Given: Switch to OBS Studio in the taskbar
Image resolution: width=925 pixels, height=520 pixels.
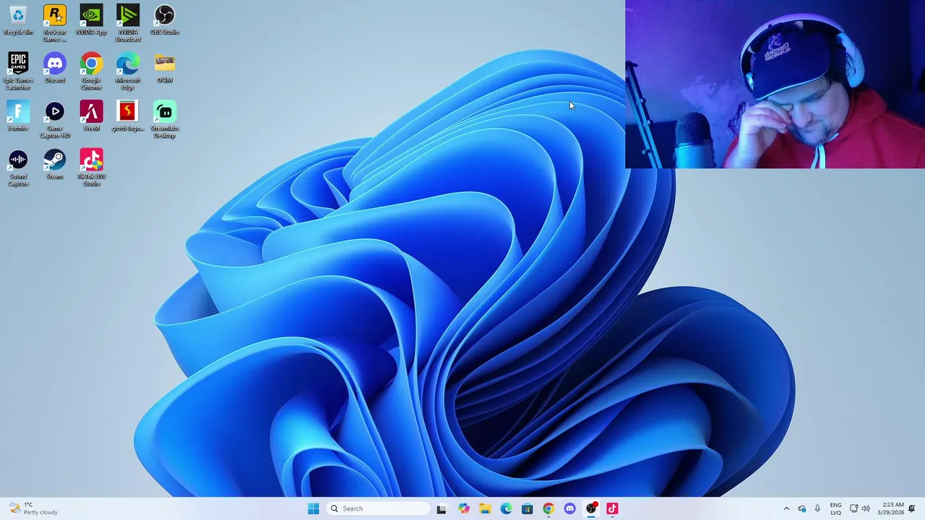Looking at the screenshot, I should tap(591, 508).
